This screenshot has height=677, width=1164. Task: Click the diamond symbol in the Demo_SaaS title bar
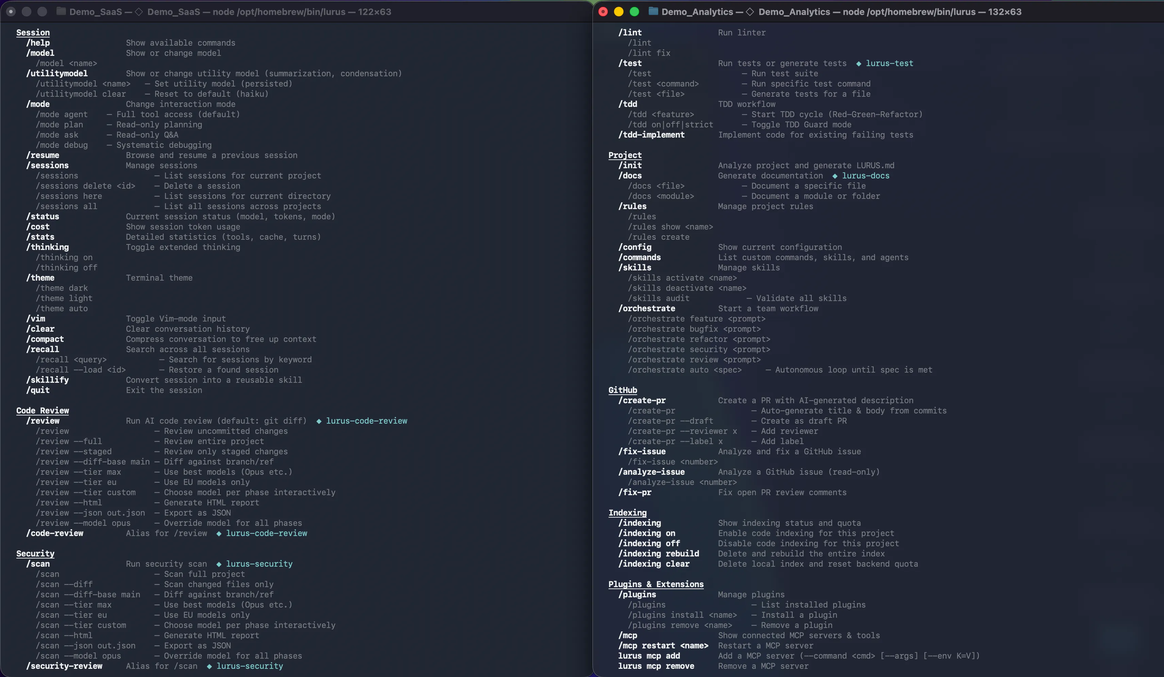[x=138, y=12]
